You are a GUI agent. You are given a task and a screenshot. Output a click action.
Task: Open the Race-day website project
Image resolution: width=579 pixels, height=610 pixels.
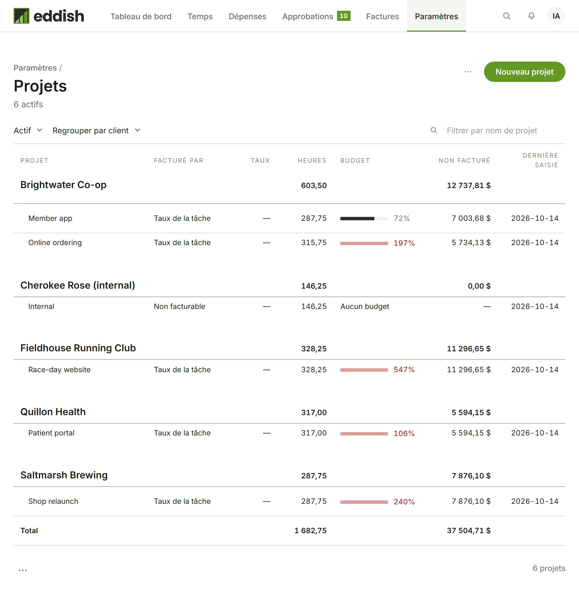pos(60,370)
